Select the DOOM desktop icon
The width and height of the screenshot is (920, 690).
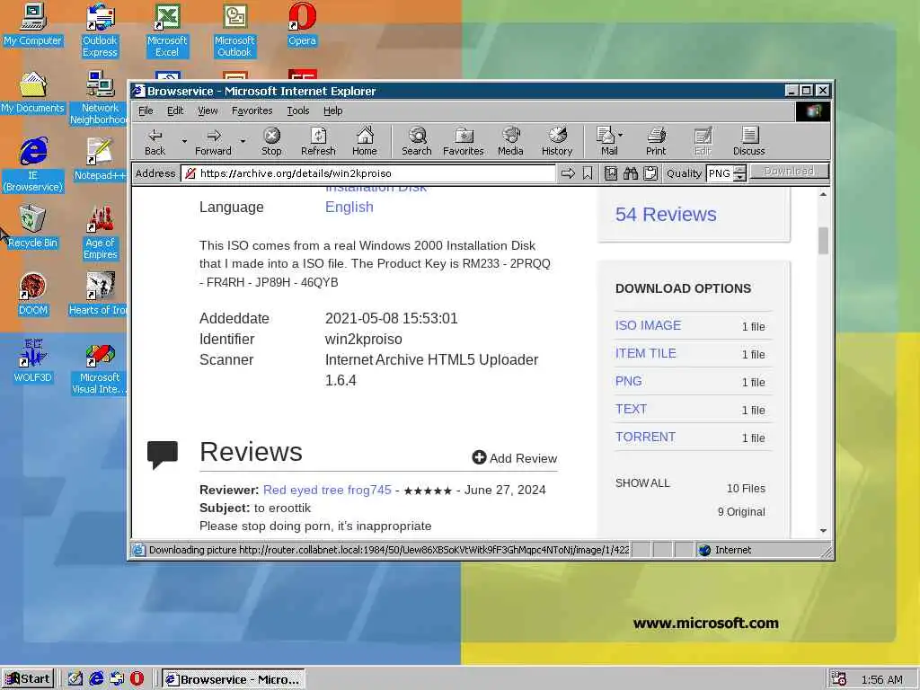[x=32, y=294]
